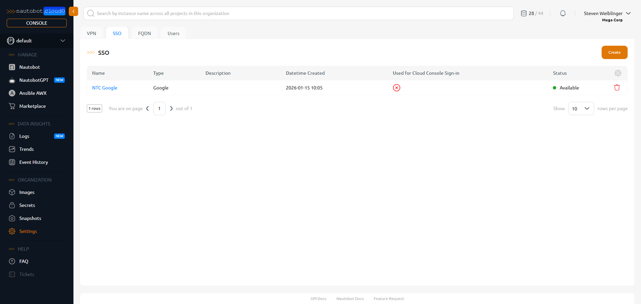This screenshot has width=641, height=304.
Task: Open the Tickets menu item
Action: coord(27,274)
